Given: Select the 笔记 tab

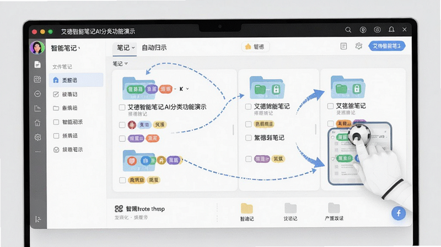Looking at the screenshot, I should [x=125, y=48].
